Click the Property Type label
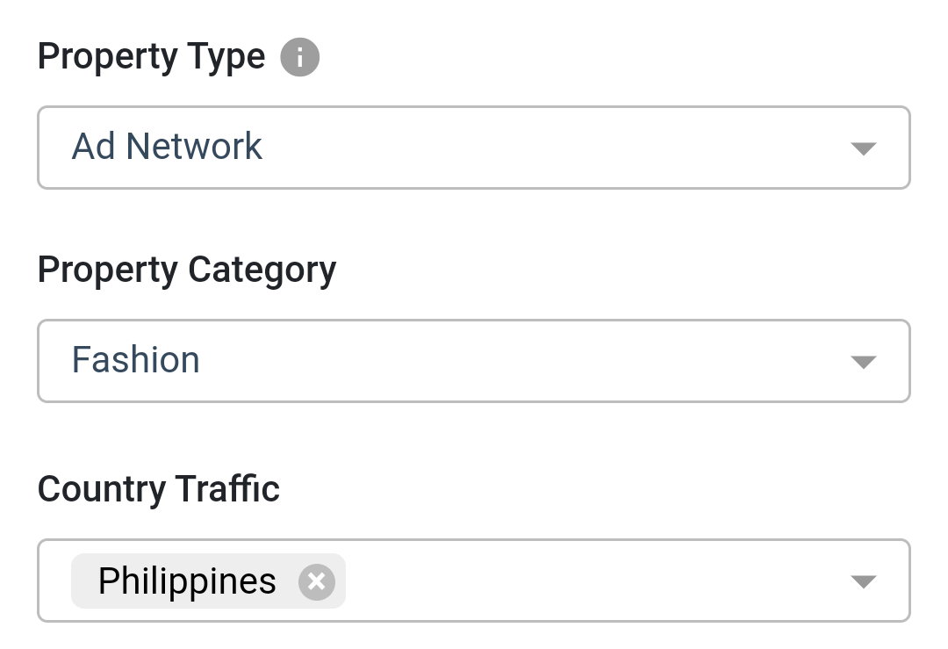The height and width of the screenshot is (649, 948). tap(151, 57)
